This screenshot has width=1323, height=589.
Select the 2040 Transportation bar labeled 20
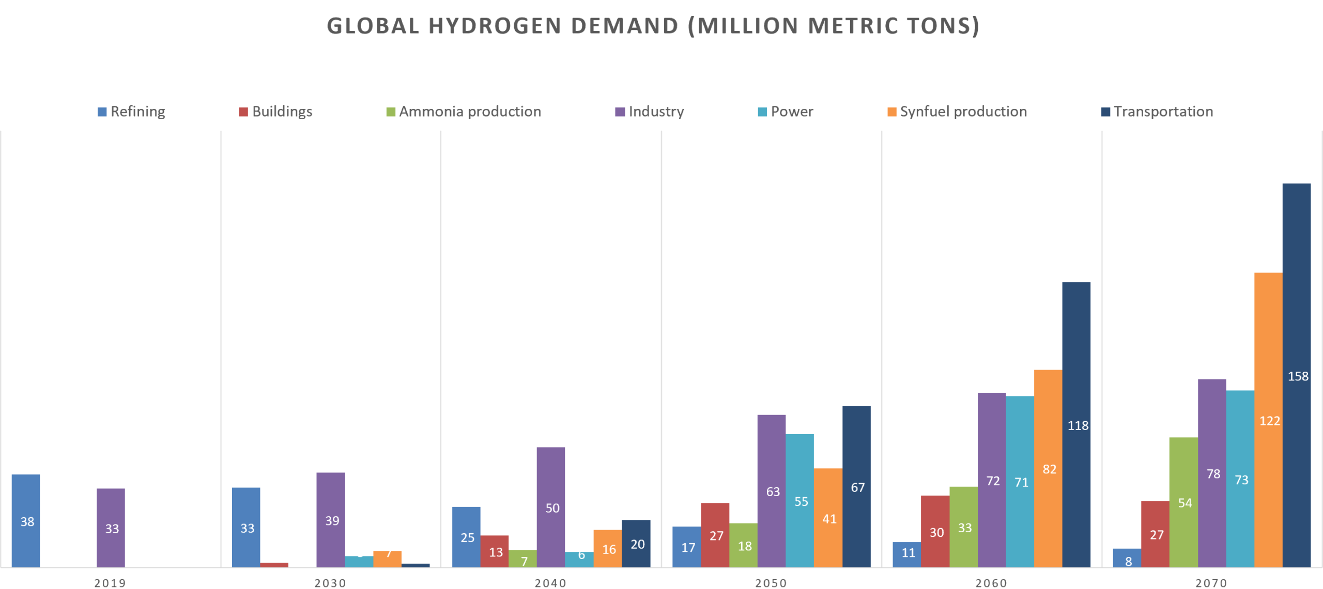click(x=636, y=544)
